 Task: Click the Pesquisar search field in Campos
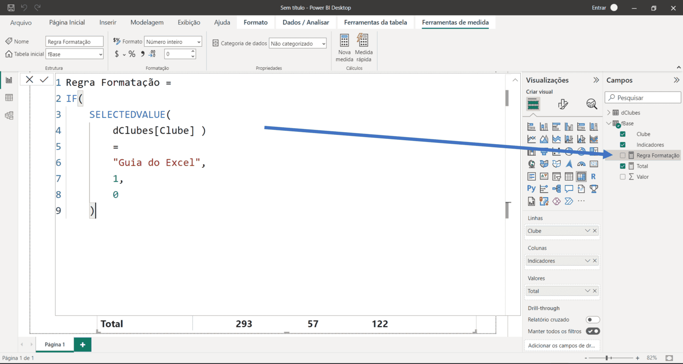coord(642,97)
